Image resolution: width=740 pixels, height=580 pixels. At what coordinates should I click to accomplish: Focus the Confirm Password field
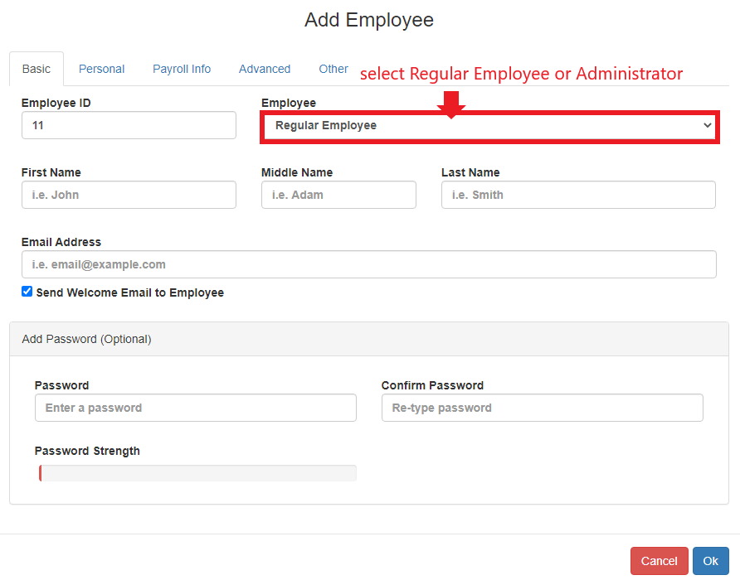click(542, 408)
